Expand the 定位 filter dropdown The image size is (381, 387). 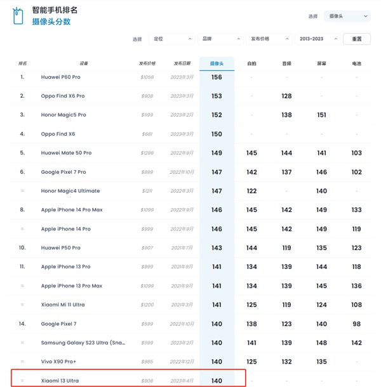[x=171, y=39]
